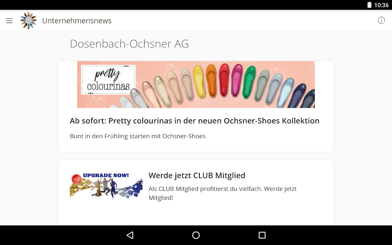Open the hamburger navigation menu

[9, 21]
